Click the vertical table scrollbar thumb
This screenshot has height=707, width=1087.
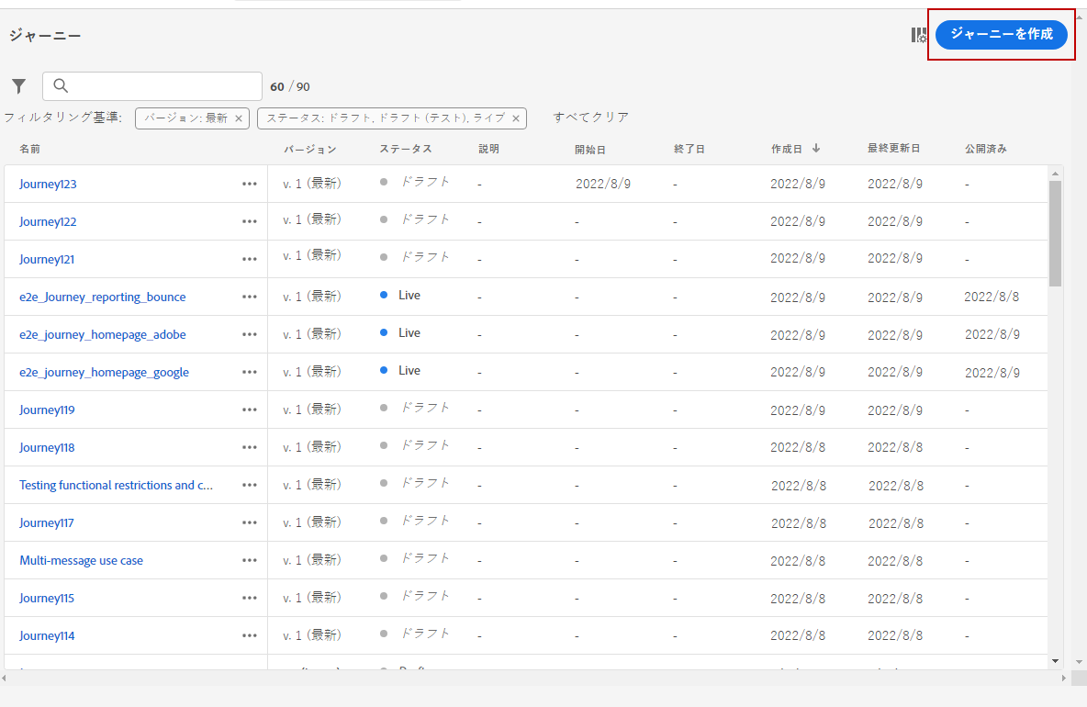[x=1055, y=233]
